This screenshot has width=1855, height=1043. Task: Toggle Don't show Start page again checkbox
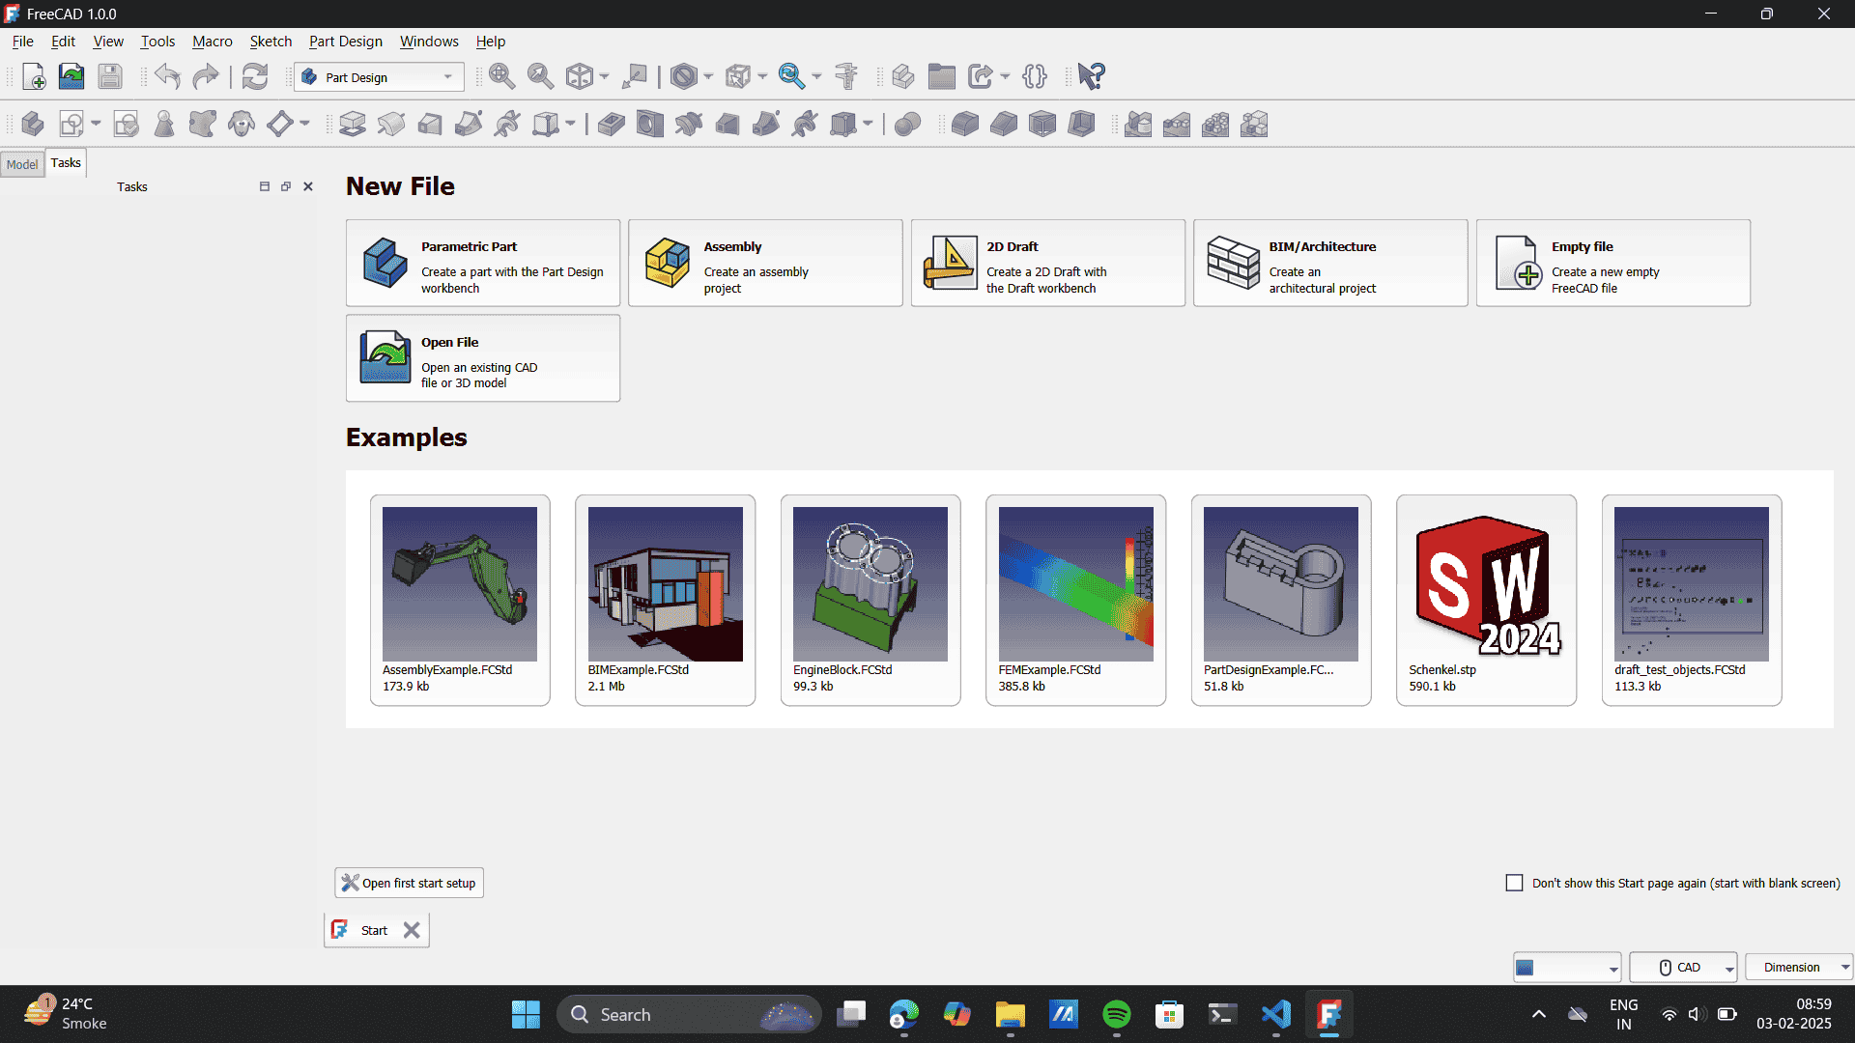click(1515, 883)
